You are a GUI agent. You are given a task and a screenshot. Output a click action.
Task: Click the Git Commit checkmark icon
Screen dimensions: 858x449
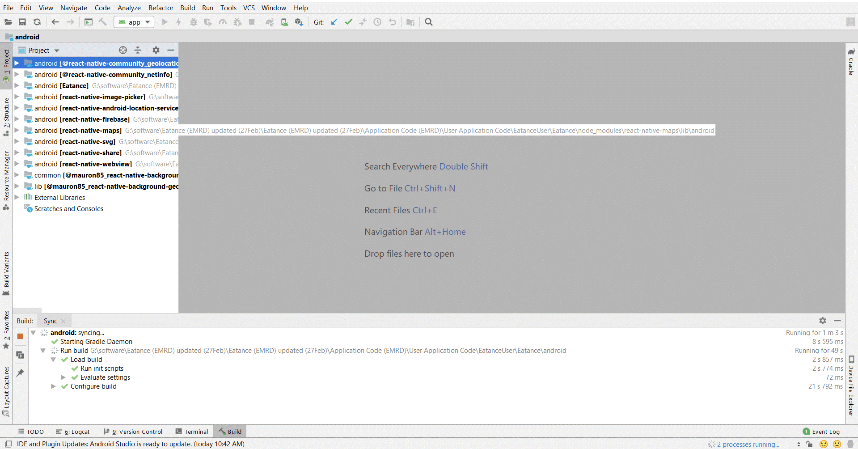[348, 22]
